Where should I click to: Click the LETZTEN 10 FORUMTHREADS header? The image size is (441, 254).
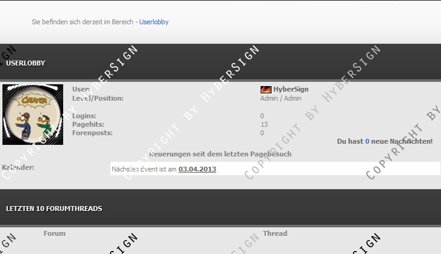point(54,209)
